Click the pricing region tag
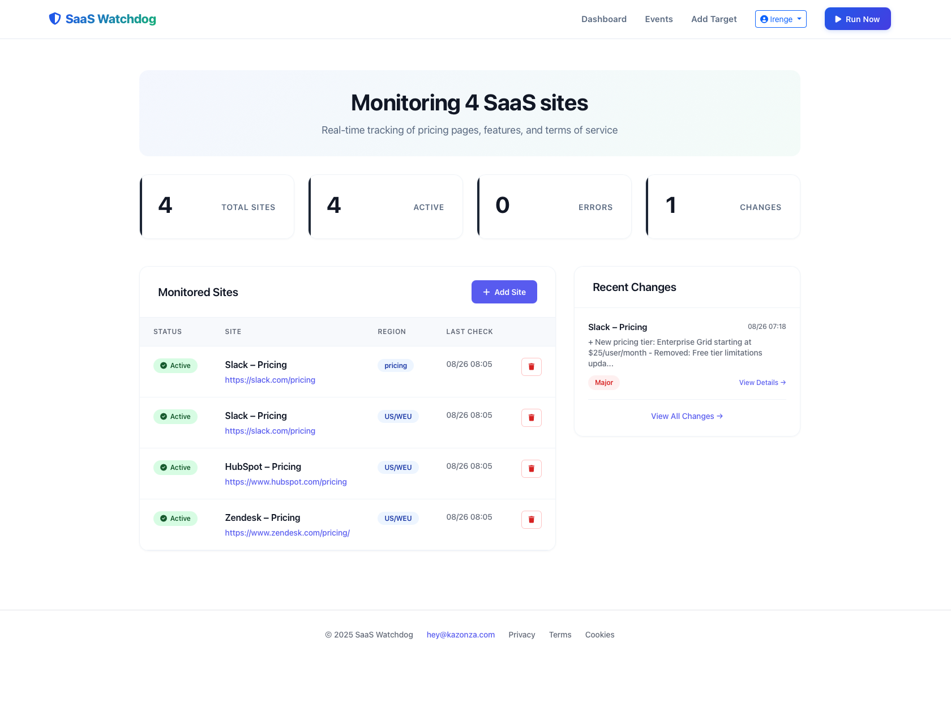Screen dimensions: 951x706 click(x=395, y=366)
